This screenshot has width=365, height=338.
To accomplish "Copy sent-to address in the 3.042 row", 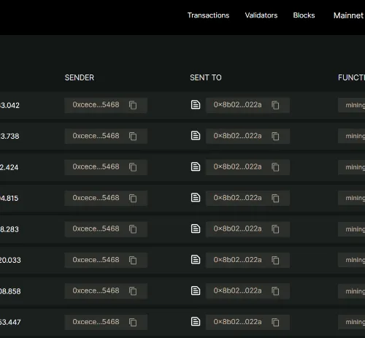I will 275,105.
